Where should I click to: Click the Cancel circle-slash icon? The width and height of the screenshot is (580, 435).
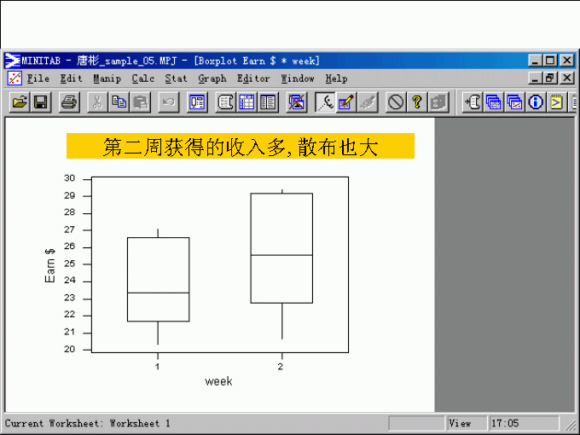tap(396, 102)
